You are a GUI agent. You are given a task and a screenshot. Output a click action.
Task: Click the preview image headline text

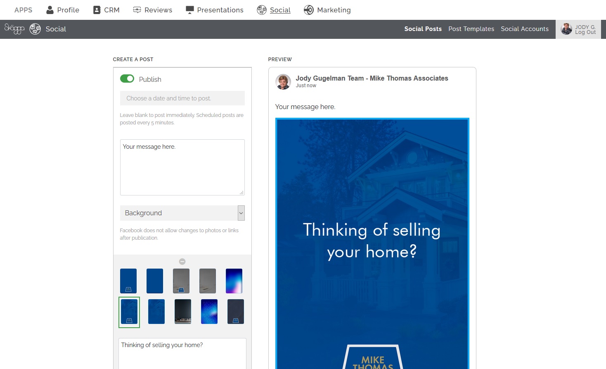372,240
